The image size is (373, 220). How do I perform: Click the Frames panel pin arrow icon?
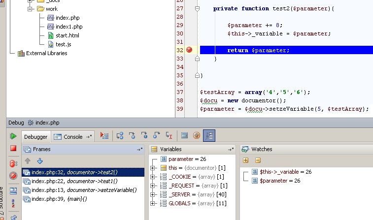tap(139, 150)
